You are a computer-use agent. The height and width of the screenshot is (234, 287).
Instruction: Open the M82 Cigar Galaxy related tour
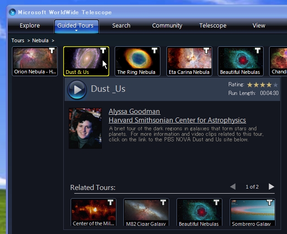[x=146, y=212]
